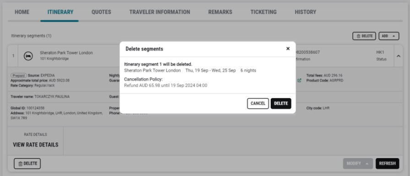Viewport: 410px width, 176px height.
Task: Click the top-right DELETE button with trash icon
Action: click(x=364, y=36)
